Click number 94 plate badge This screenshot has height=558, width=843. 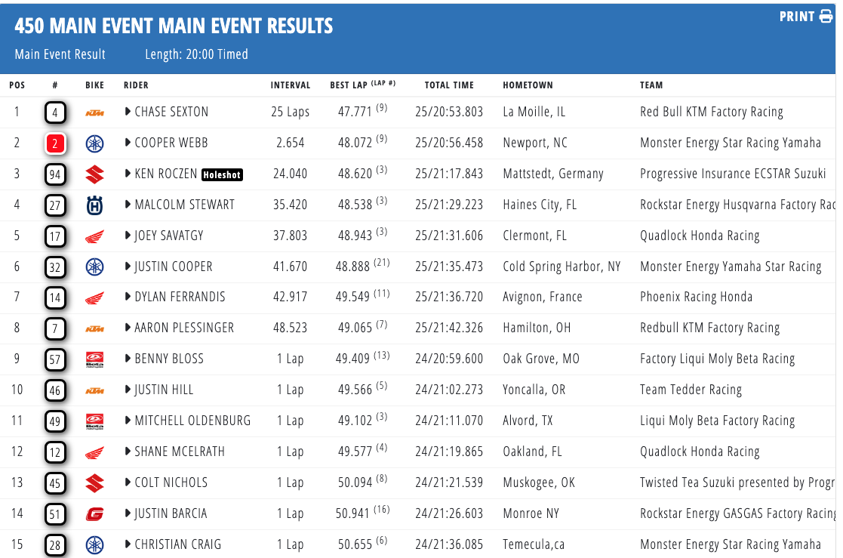pyautogui.click(x=55, y=174)
